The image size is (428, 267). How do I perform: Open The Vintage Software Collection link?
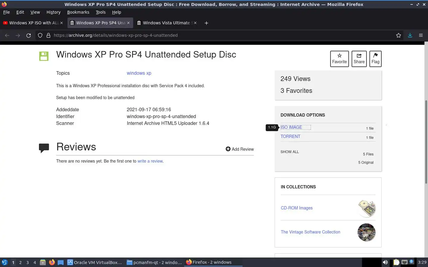[311, 232]
